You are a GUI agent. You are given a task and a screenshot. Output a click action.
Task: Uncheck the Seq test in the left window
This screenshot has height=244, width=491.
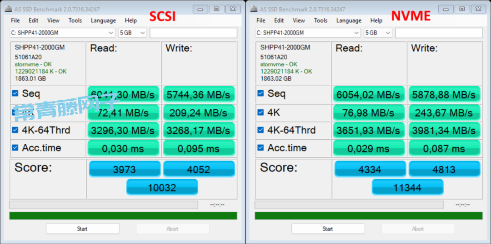coord(15,93)
